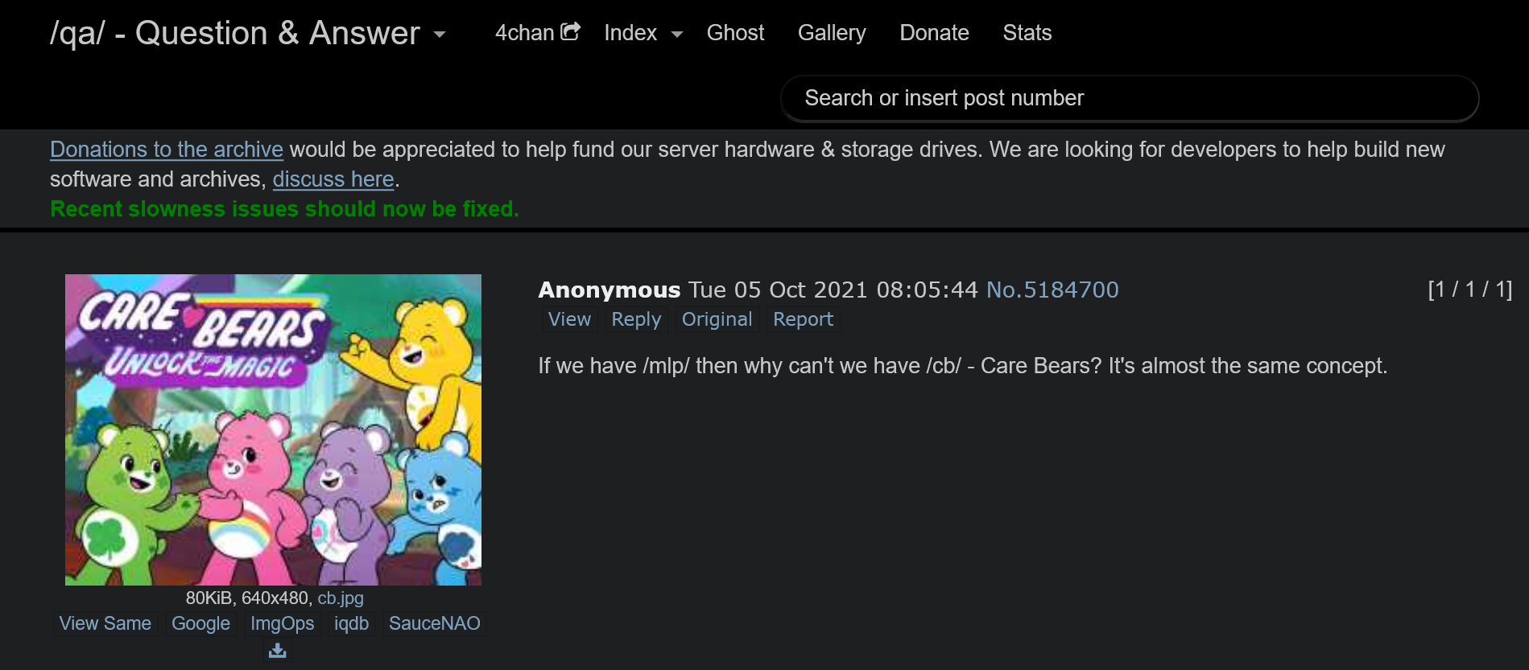Open the Ghost menu item
1529x670 pixels.
(734, 33)
